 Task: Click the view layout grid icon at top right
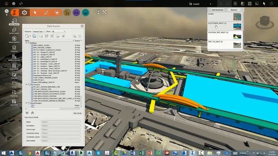(250, 4)
